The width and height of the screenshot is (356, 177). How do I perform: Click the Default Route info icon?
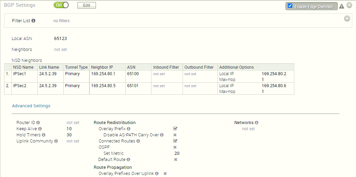click(x=128, y=160)
